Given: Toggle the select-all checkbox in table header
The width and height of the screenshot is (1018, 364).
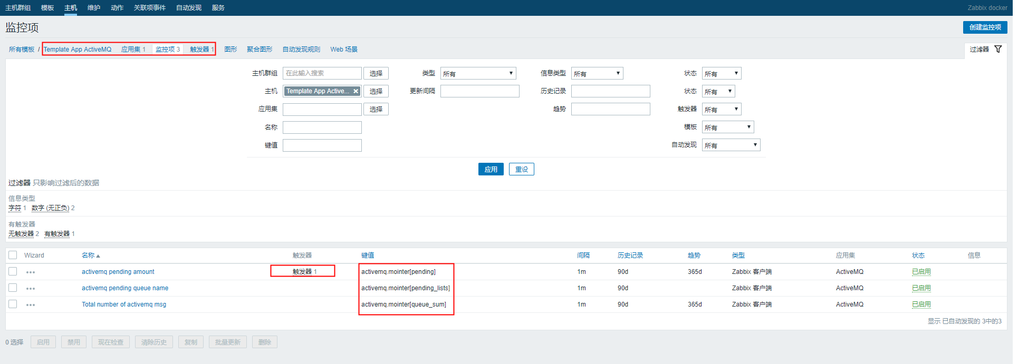Looking at the screenshot, I should pyautogui.click(x=13, y=255).
